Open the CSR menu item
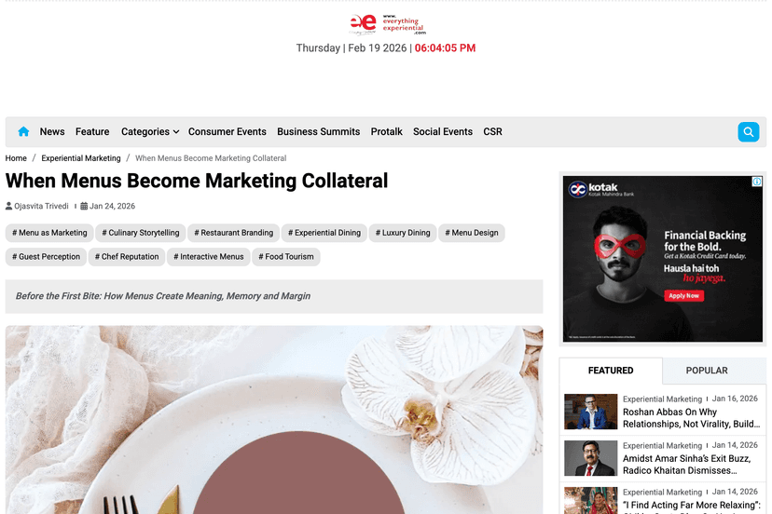 click(x=492, y=131)
